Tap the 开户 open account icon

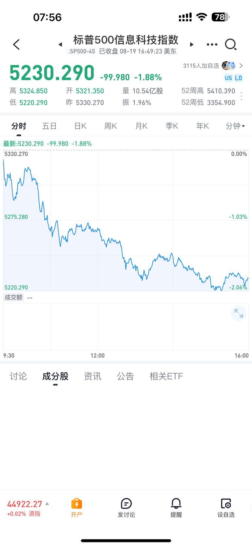coord(76,508)
